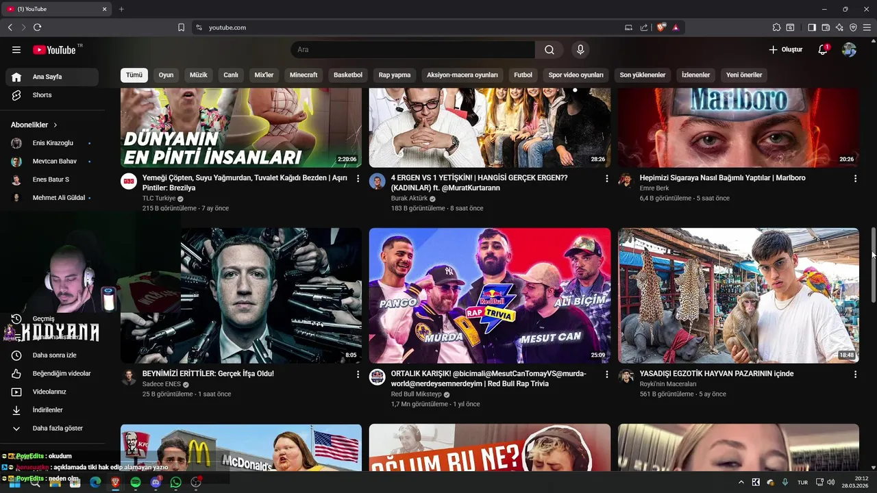Focus the Ara search field

(x=413, y=50)
